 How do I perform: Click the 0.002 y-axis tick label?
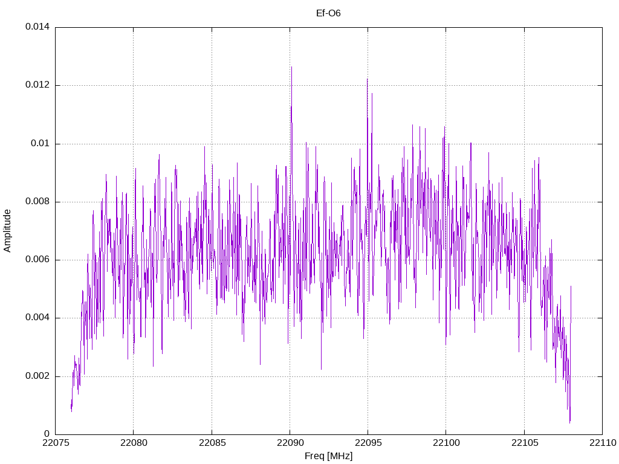(x=37, y=376)
